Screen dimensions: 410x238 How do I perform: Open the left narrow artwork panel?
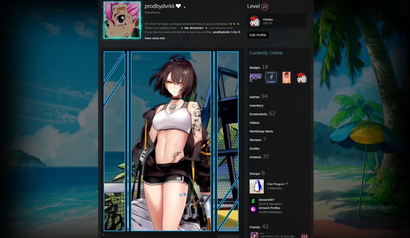pos(114,141)
